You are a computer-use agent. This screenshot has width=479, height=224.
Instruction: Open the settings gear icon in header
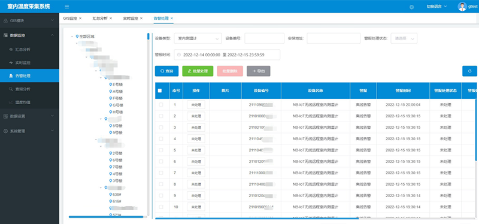pos(411,7)
